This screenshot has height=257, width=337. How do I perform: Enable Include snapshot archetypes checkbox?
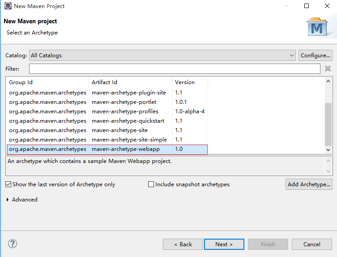point(151,184)
